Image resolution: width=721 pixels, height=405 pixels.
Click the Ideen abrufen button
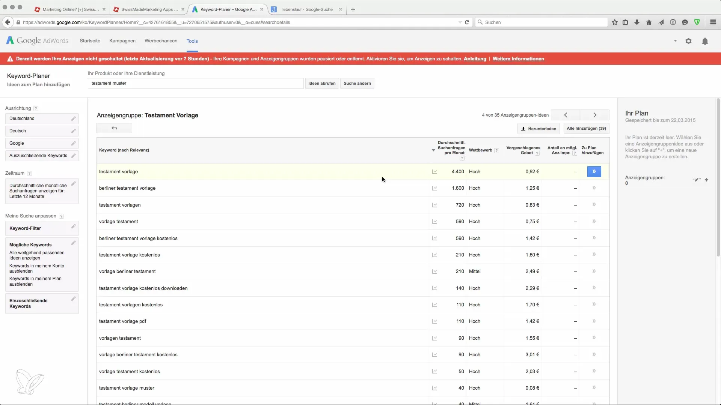(322, 83)
